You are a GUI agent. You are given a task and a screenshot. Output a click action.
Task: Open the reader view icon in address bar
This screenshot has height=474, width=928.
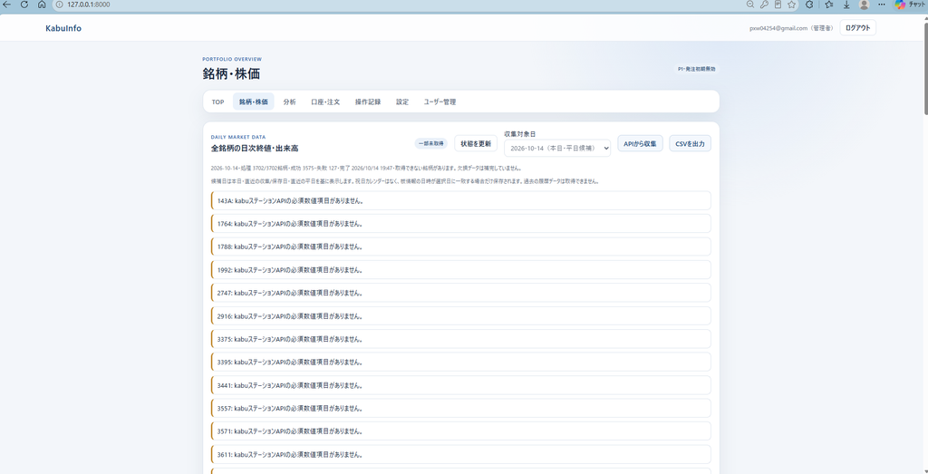(x=778, y=5)
